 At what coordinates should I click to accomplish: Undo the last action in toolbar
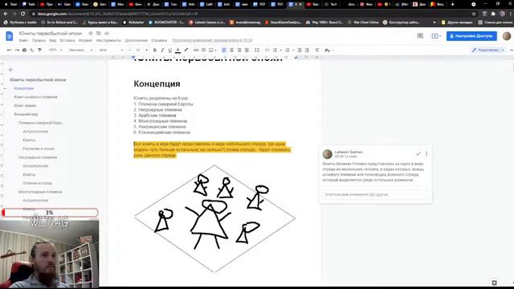[x=9, y=50]
